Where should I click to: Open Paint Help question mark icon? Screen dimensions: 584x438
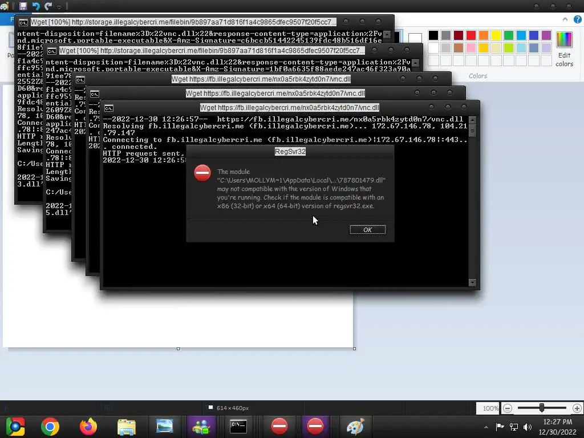coord(577,19)
